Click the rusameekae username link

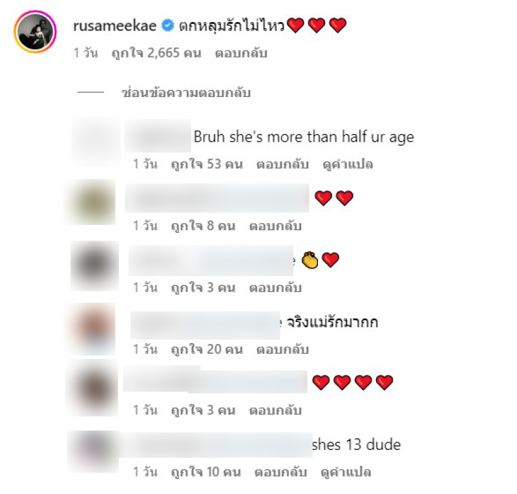click(115, 26)
